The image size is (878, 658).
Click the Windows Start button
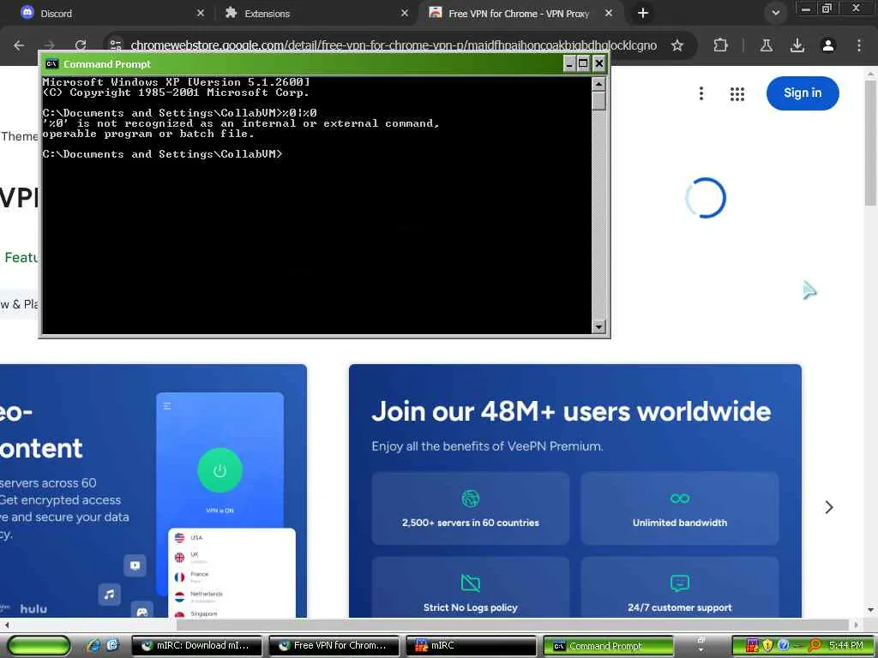(x=39, y=646)
